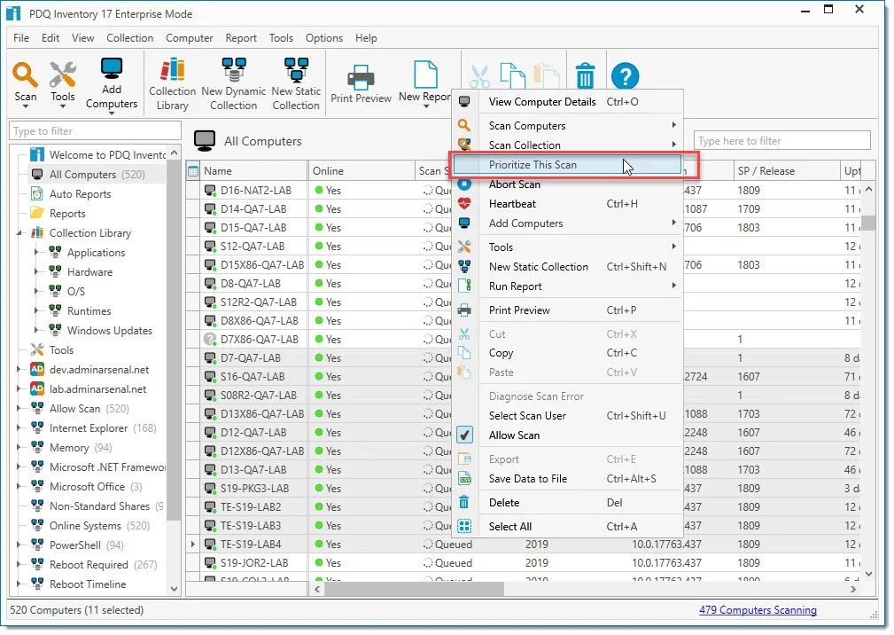
Task: Click the Welcome to PDQ Inventory tree icon
Action: tap(37, 154)
